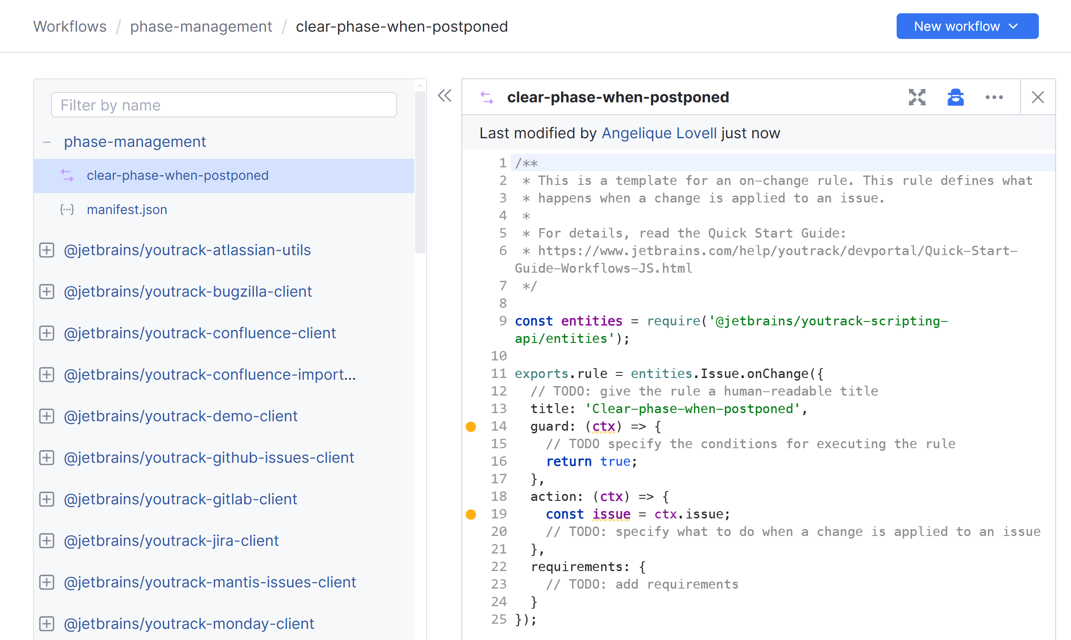Screen dimensions: 1071x640
Task: Click the 'requirements: {' code line
Action: coord(588,567)
